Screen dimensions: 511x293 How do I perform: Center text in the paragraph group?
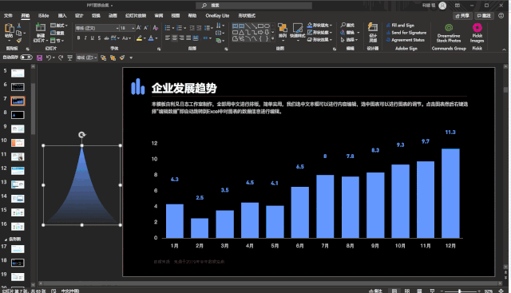click(175, 38)
